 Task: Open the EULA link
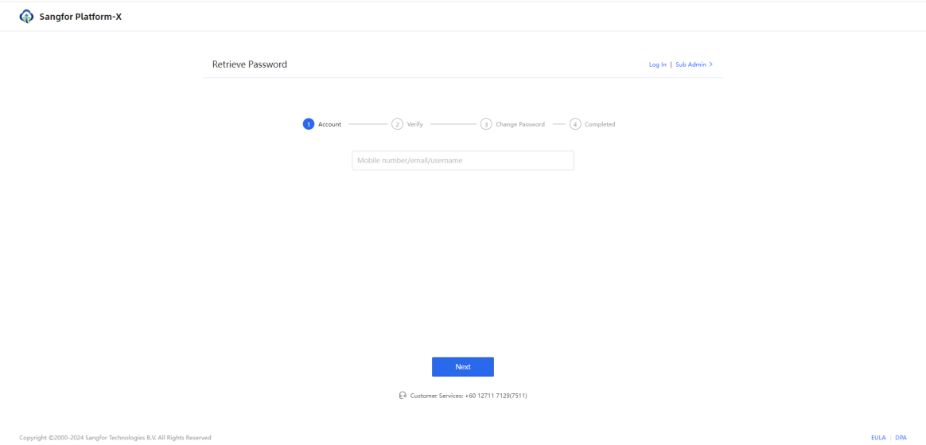878,438
